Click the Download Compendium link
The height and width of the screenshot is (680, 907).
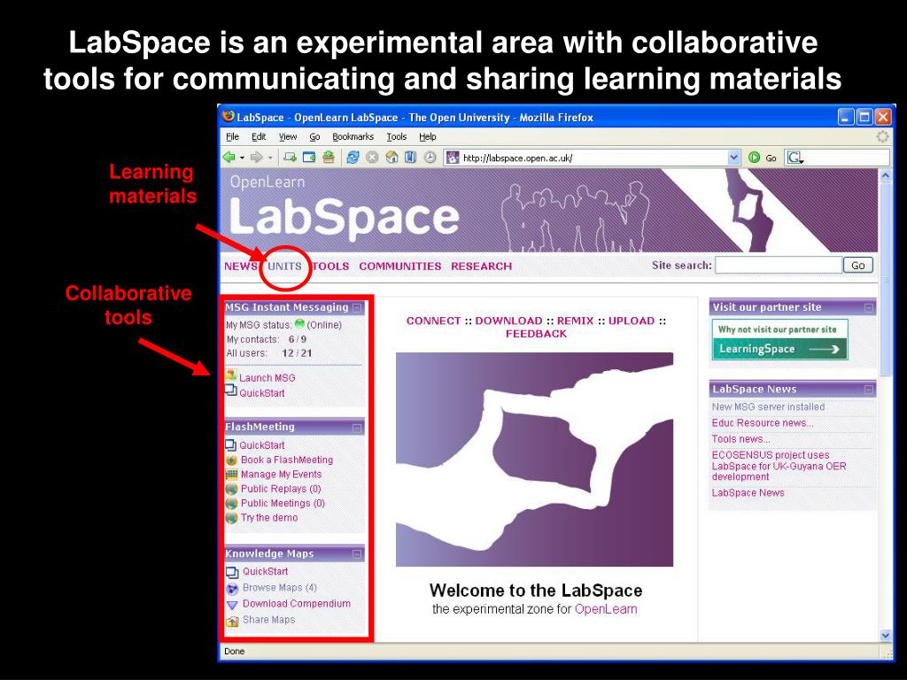297,603
